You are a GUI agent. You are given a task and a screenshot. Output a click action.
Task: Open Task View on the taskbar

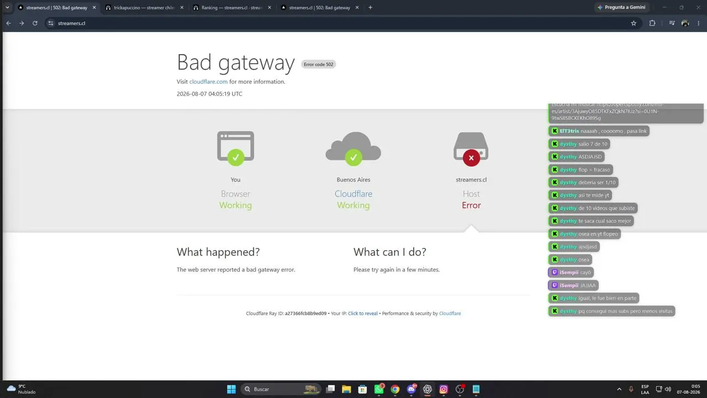[x=330, y=389]
